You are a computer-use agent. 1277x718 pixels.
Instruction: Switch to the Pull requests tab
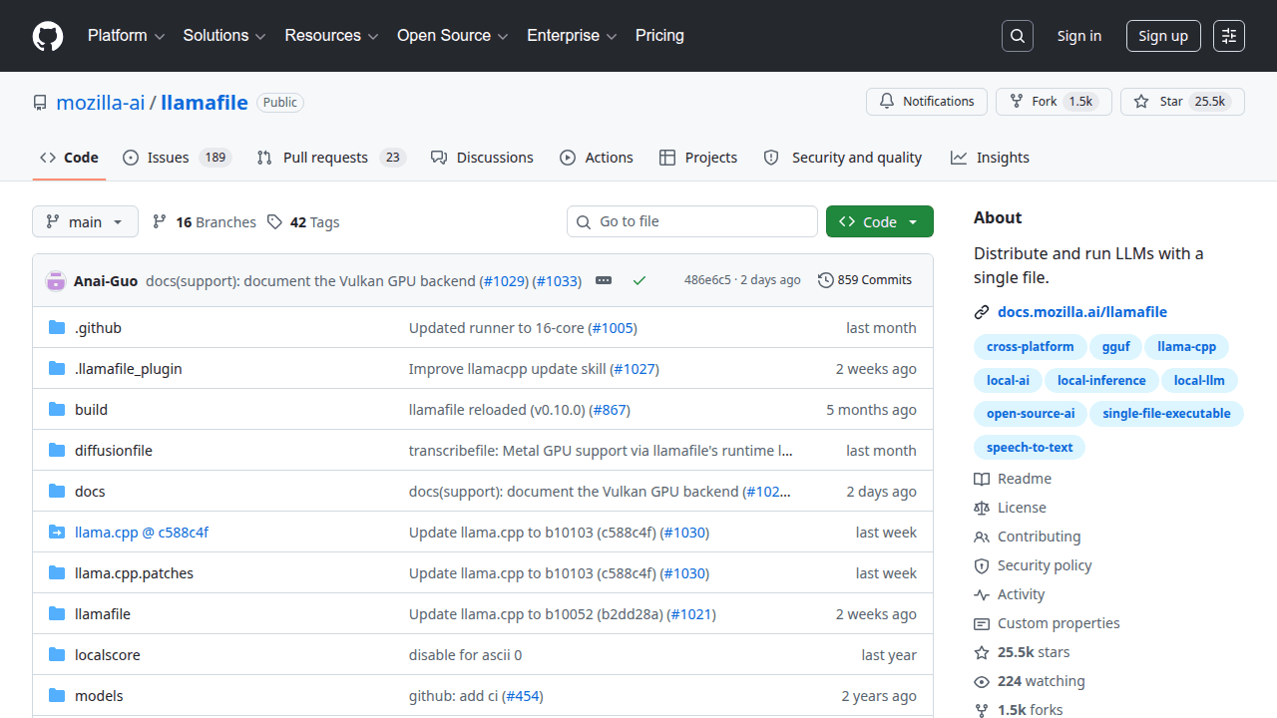(331, 158)
